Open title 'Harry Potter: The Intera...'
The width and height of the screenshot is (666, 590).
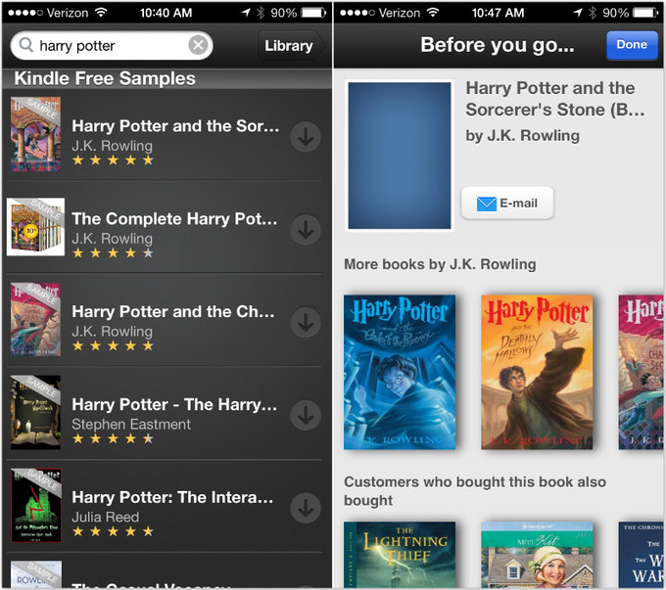pyautogui.click(x=172, y=497)
